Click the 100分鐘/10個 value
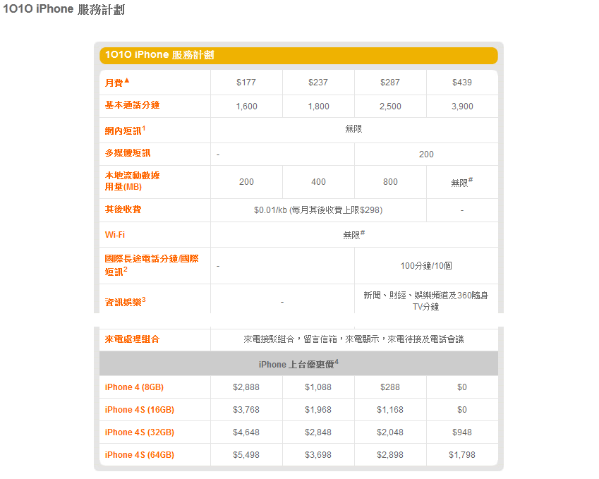599x479 pixels. pyautogui.click(x=426, y=266)
